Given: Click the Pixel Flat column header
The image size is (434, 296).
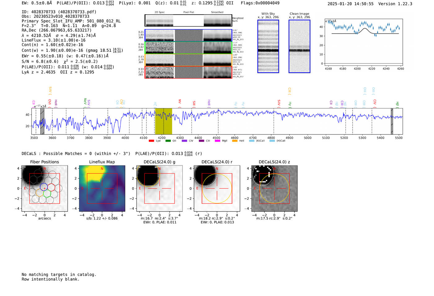Looking at the screenshot, I should pyautogui.click(x=188, y=12).
